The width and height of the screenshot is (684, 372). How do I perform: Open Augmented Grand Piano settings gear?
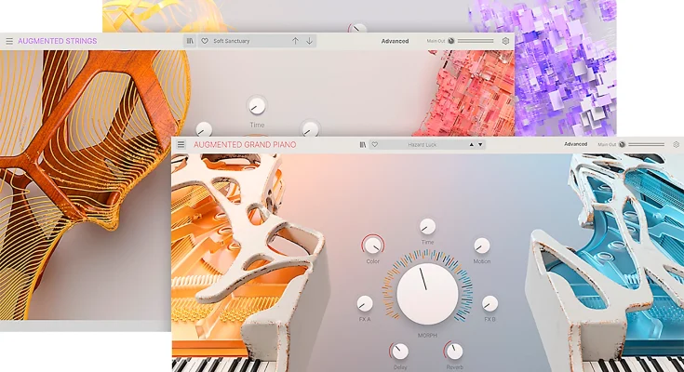click(x=676, y=144)
